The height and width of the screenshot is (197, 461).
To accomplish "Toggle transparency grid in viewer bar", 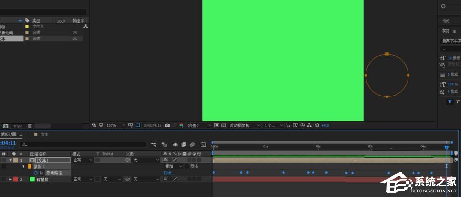I will tap(223, 125).
